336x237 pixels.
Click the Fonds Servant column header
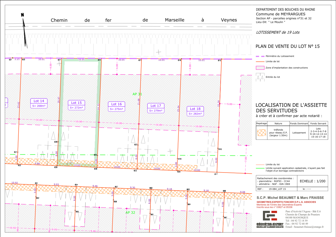click(x=318, y=124)
